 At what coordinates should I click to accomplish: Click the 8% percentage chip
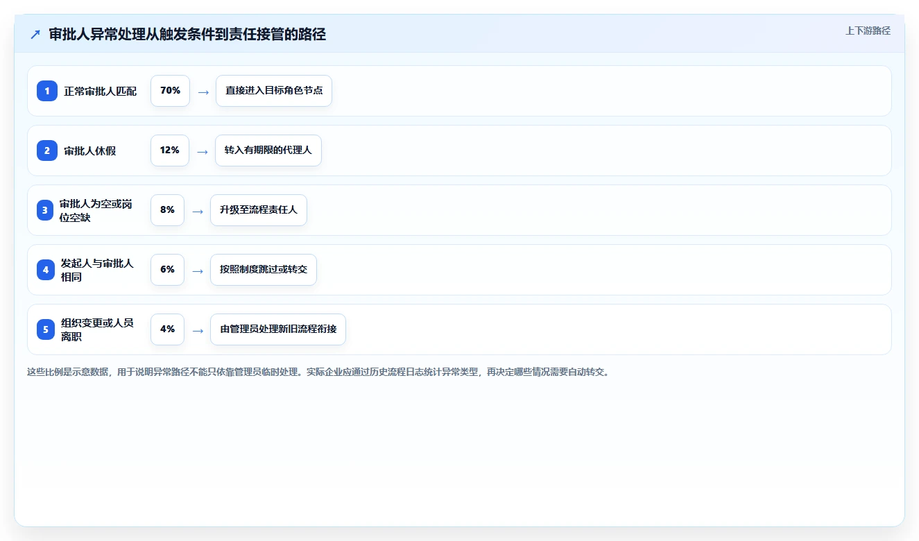(x=167, y=210)
